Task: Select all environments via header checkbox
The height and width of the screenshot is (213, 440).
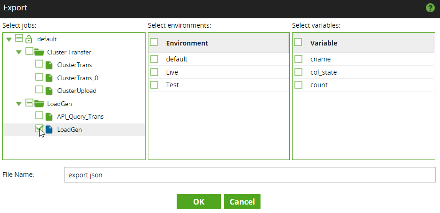Action: [x=154, y=42]
